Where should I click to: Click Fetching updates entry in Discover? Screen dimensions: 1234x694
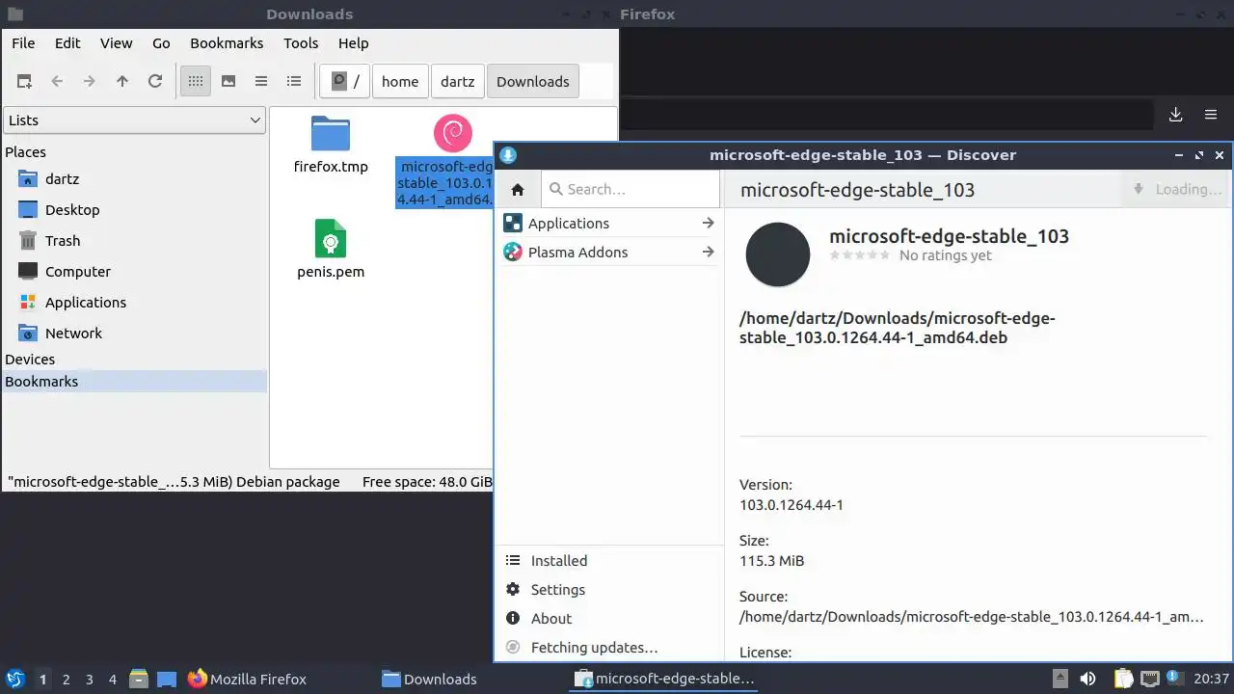coord(608,648)
